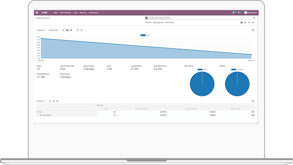Open the Sales menu
This screenshot has height=165, width=293.
(56, 13)
